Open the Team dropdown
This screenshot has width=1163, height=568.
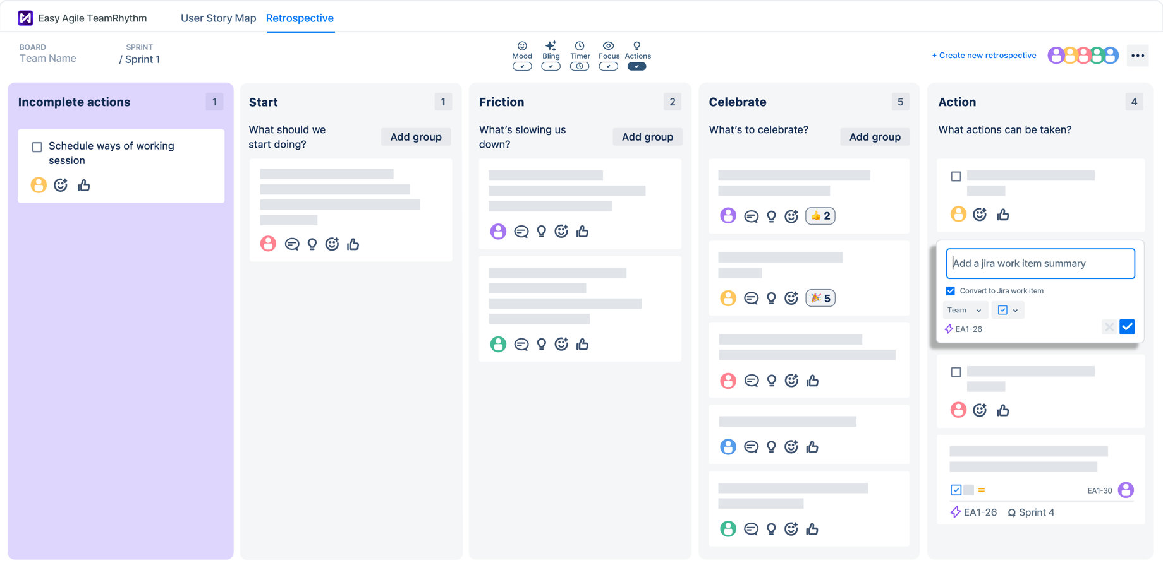pos(965,310)
